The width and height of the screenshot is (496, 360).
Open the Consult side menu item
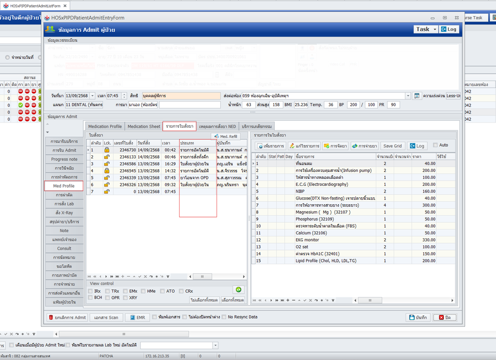64,248
